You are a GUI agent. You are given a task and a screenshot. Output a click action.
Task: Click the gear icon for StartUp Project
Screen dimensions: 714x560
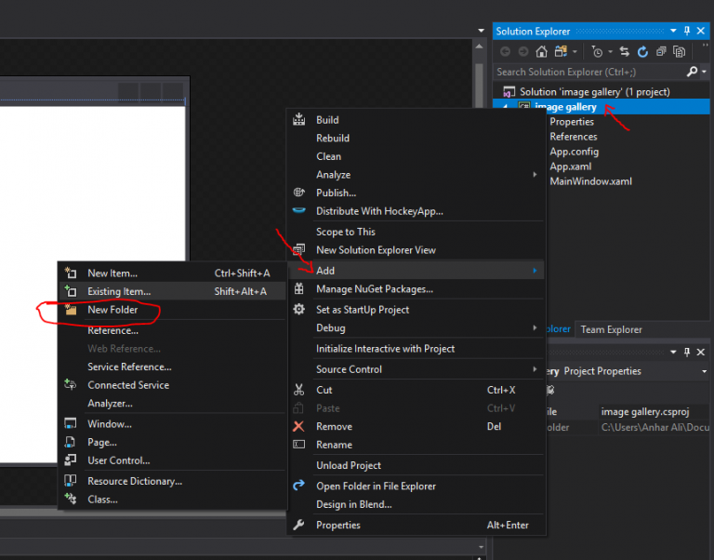point(298,310)
